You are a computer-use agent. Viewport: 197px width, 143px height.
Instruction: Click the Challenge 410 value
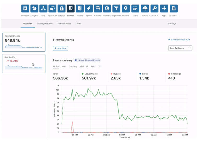coord(171,78)
